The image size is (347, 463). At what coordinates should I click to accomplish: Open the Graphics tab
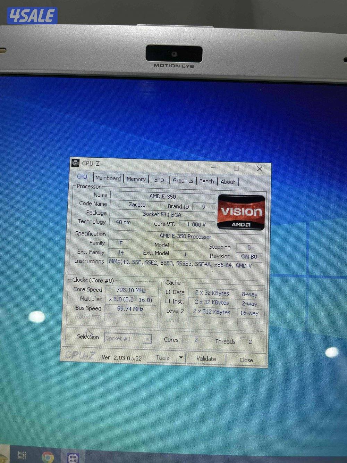coord(183,180)
